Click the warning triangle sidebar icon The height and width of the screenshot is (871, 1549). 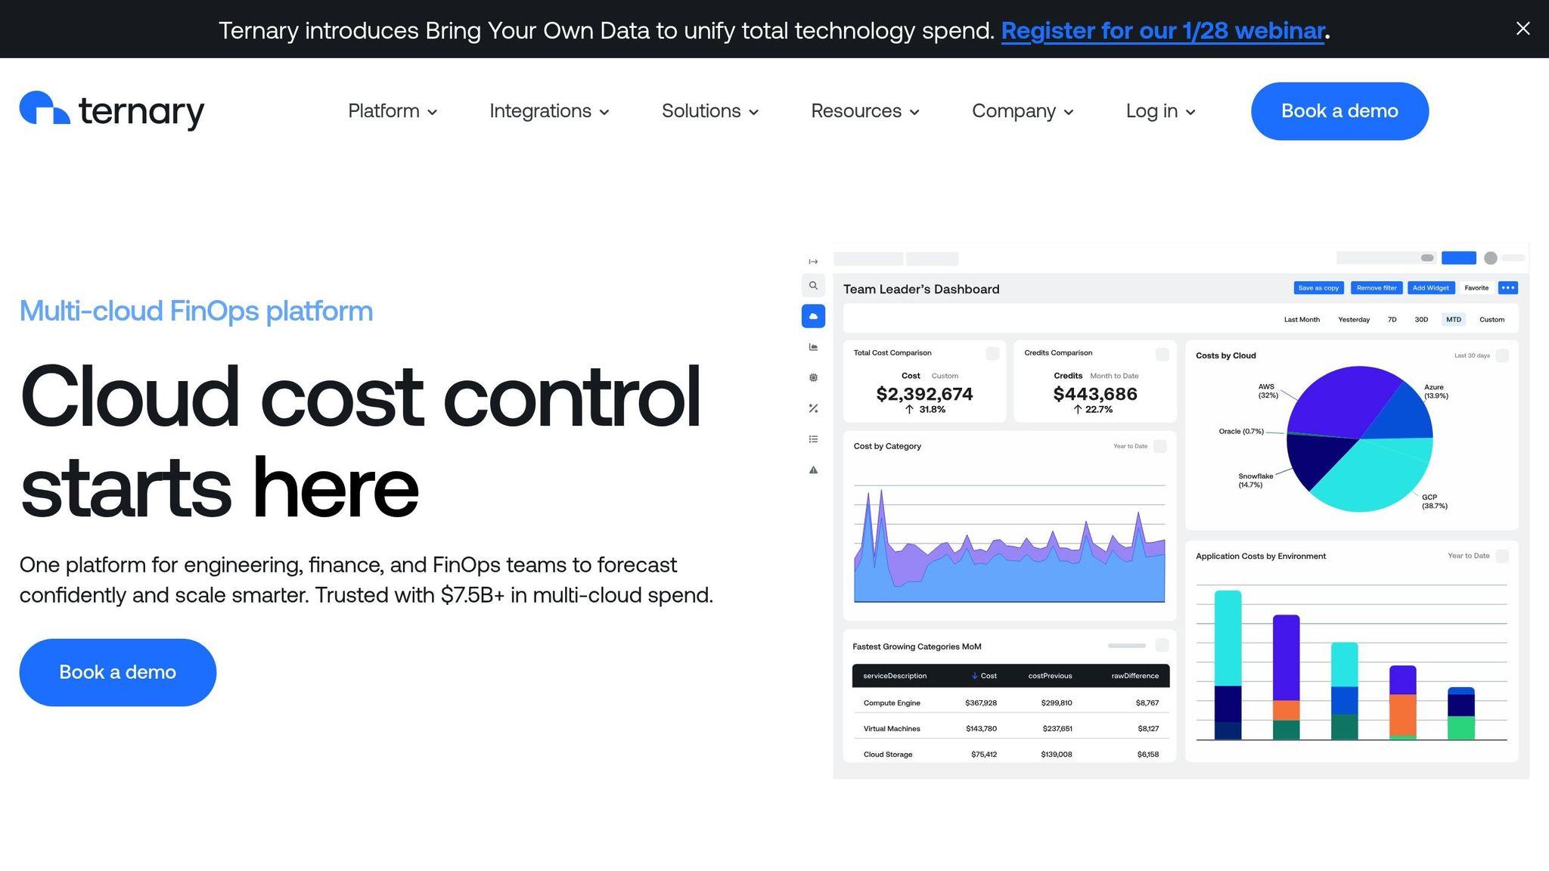813,470
